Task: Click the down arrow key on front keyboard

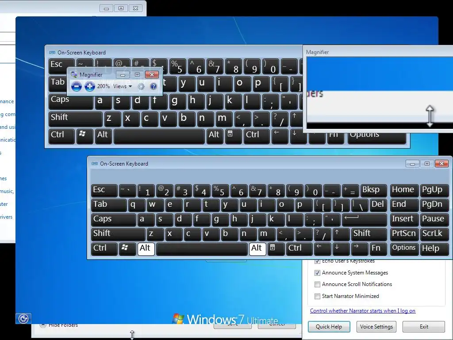Action: [341, 249]
